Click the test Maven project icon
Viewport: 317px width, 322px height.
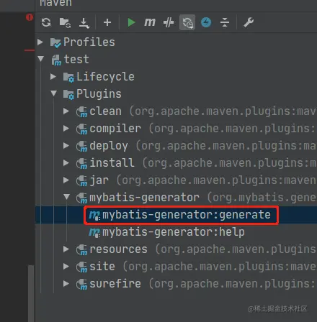coord(56,60)
